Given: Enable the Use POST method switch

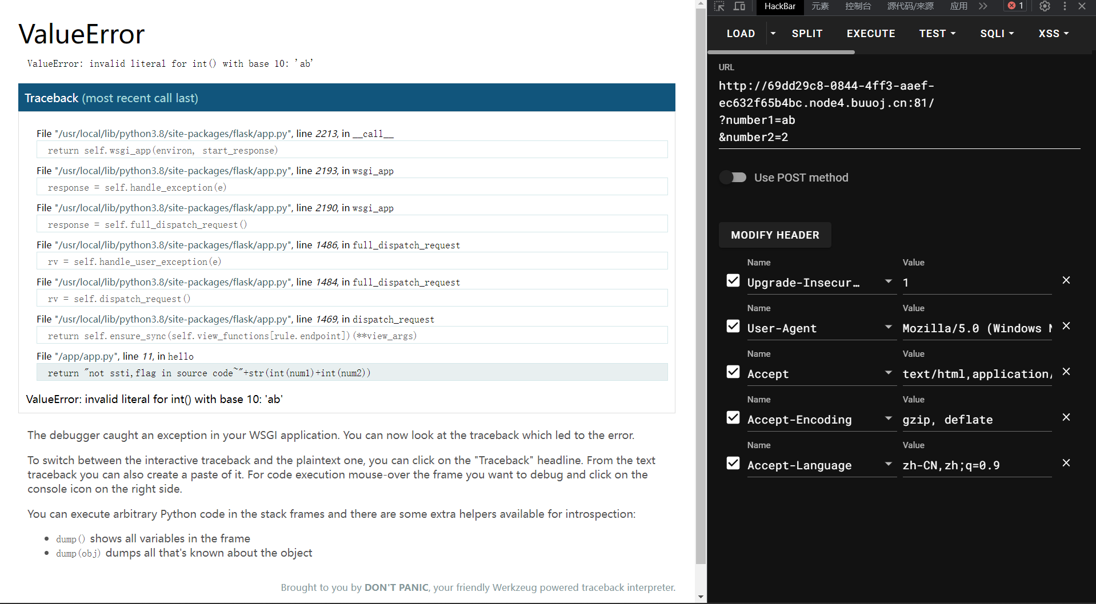Looking at the screenshot, I should (x=733, y=178).
